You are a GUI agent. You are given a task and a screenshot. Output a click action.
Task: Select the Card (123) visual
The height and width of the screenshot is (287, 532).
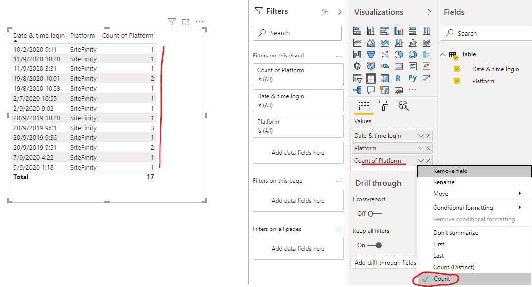point(398,66)
